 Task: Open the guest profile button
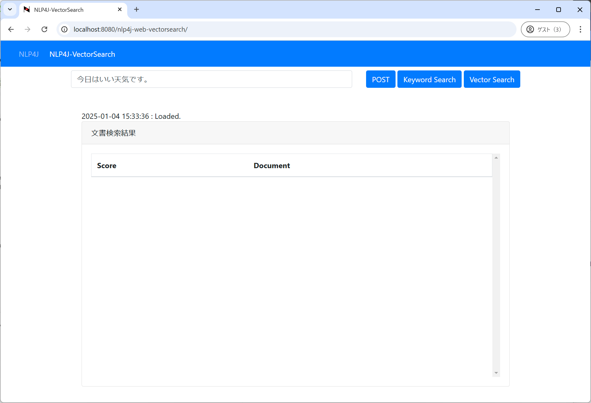pyautogui.click(x=545, y=29)
